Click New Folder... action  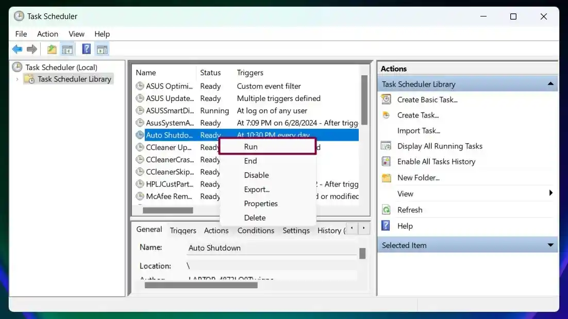(418, 178)
